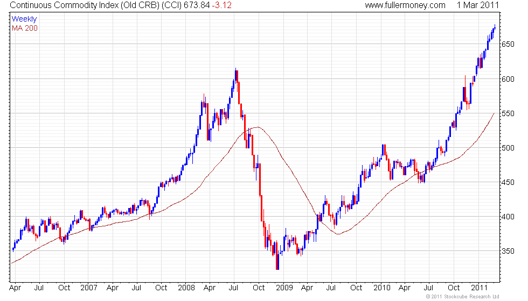528x301 pixels.
Task: Click the July 2008 peak candlestick near 615
Action: (x=236, y=75)
